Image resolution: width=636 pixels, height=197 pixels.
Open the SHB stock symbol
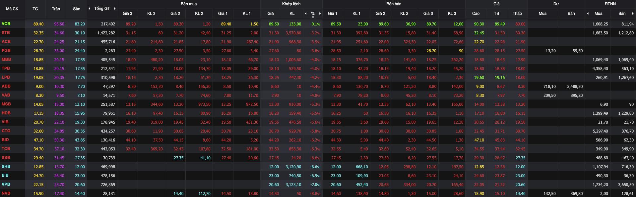[6, 167]
